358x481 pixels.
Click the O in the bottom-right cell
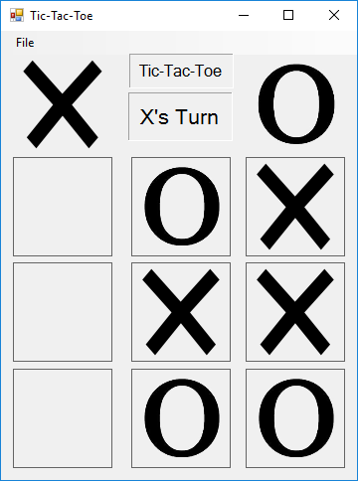[x=295, y=418]
